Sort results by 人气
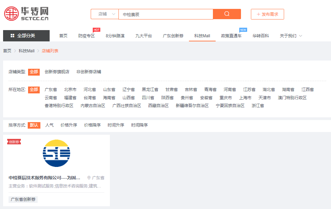The width and height of the screenshot is (331, 209). click(49, 125)
